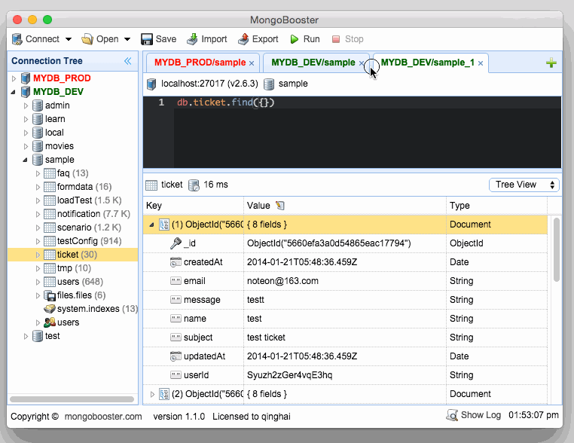Image resolution: width=574 pixels, height=443 pixels.
Task: Click the localhost:27017 server icon
Action: 151,84
